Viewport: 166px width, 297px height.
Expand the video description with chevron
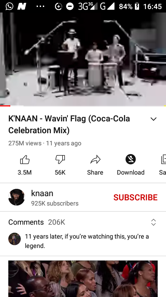click(x=154, y=119)
